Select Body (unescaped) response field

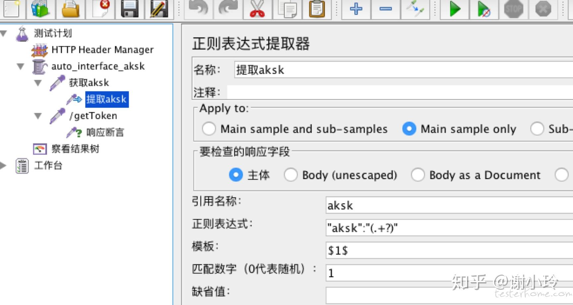click(291, 175)
